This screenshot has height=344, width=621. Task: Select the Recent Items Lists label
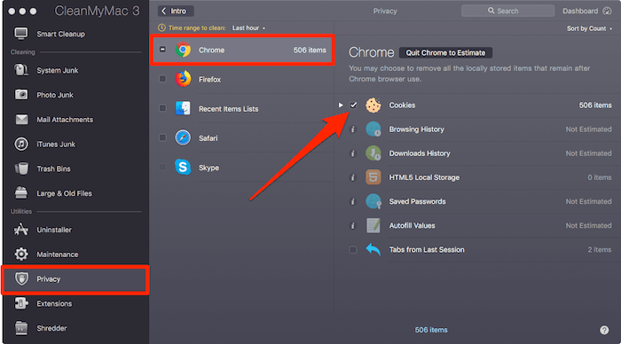click(x=229, y=109)
